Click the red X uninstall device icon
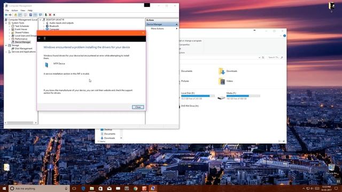Image resolution: width=342 pixels, height=192 pixels. tap(50, 15)
